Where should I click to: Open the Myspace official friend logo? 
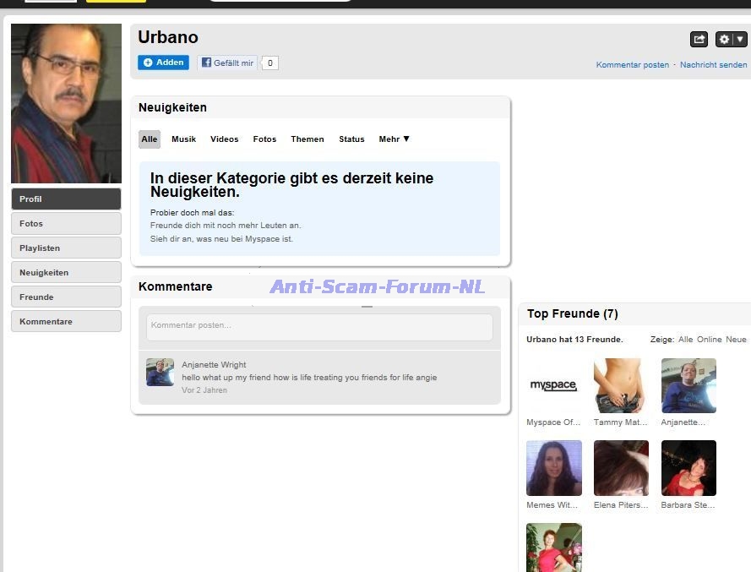pyautogui.click(x=553, y=385)
